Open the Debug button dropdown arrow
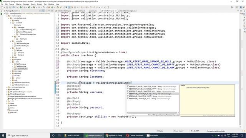 tap(27, 7)
